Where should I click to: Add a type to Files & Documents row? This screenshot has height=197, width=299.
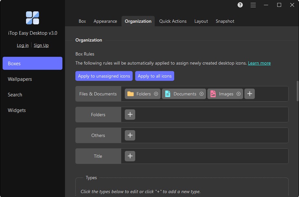coord(250,94)
